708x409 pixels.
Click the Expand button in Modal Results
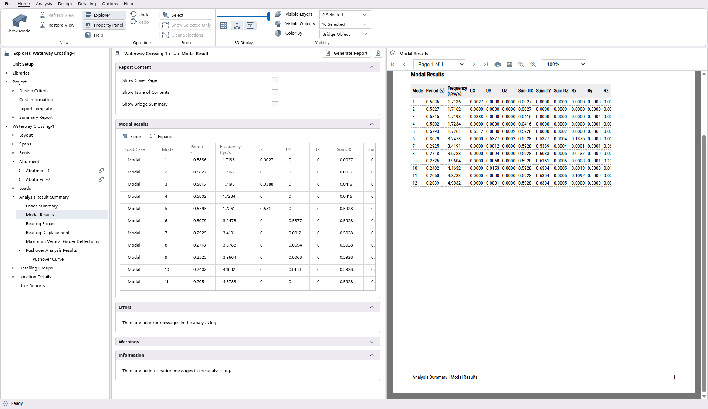[x=162, y=136]
